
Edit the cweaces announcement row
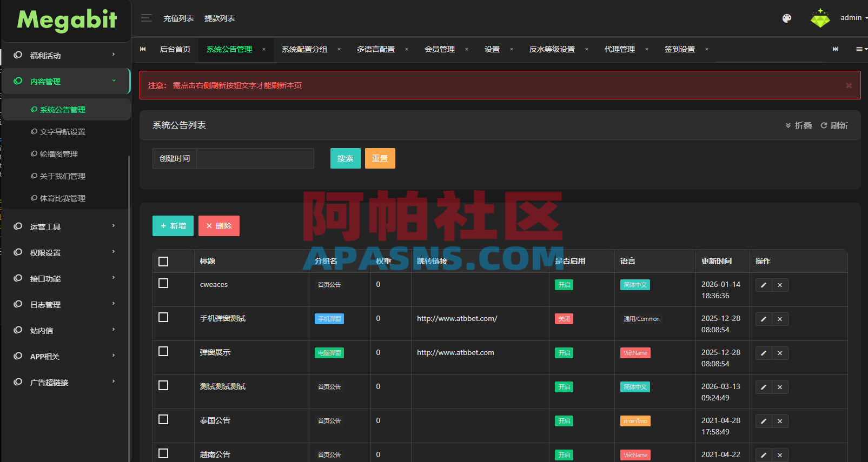click(764, 285)
